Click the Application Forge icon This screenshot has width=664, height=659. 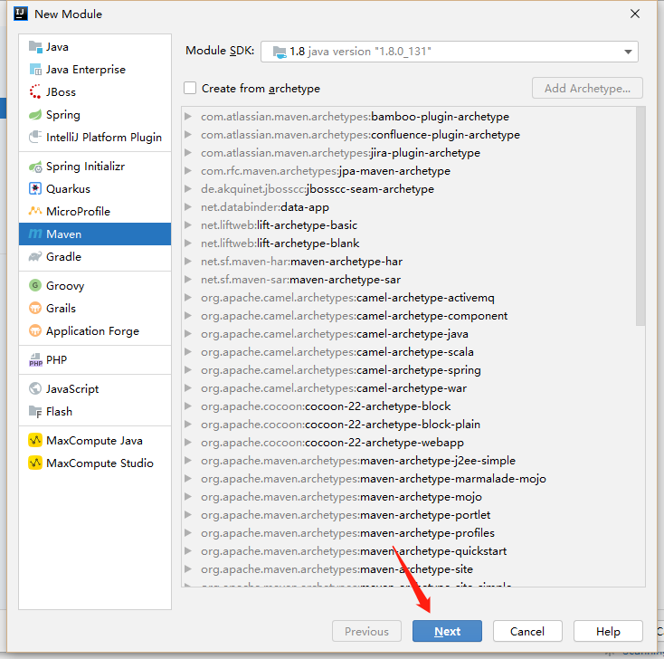(35, 330)
